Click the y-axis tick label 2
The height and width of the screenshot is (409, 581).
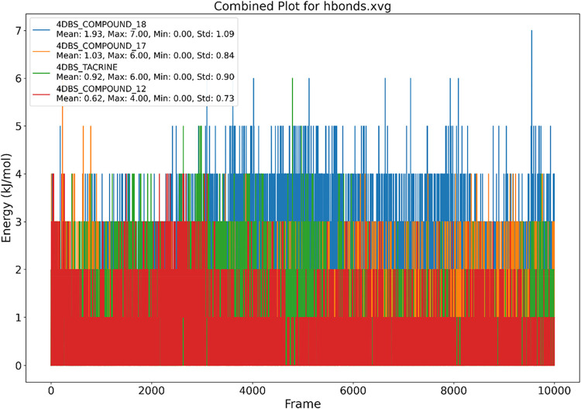[x=18, y=270]
